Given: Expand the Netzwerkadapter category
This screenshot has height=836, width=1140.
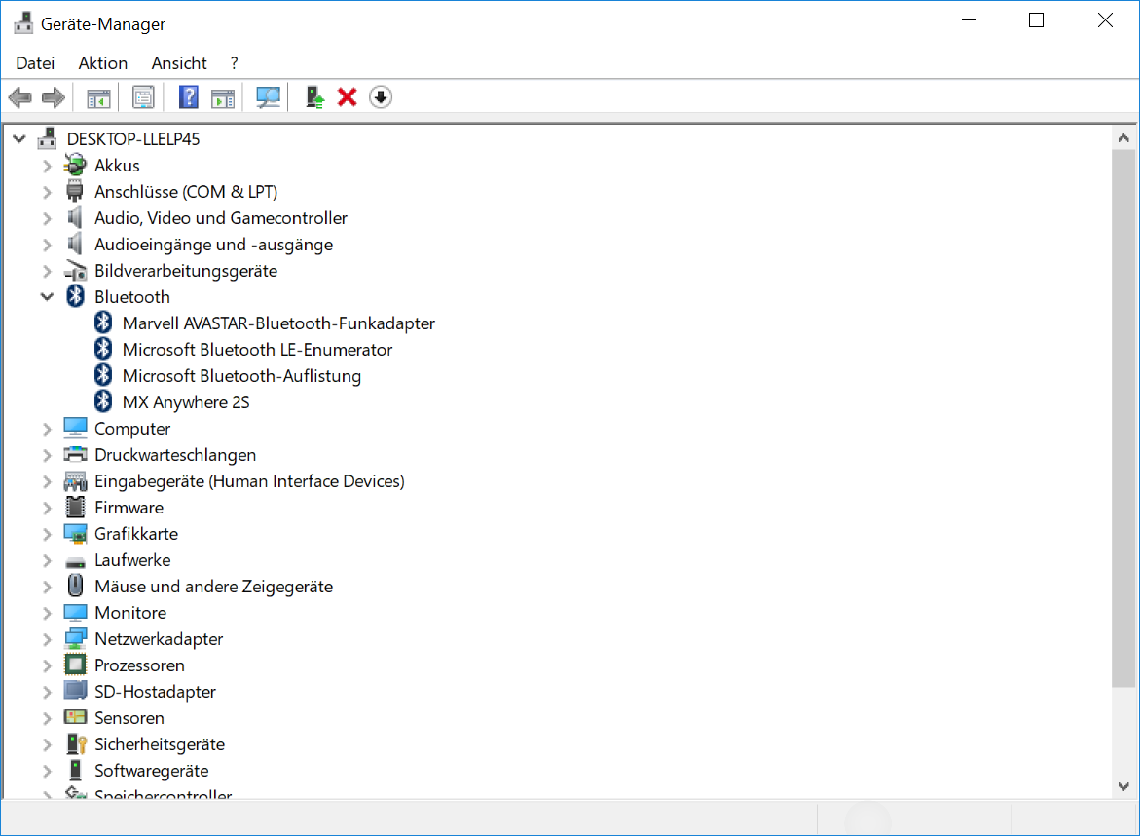Looking at the screenshot, I should [47, 639].
